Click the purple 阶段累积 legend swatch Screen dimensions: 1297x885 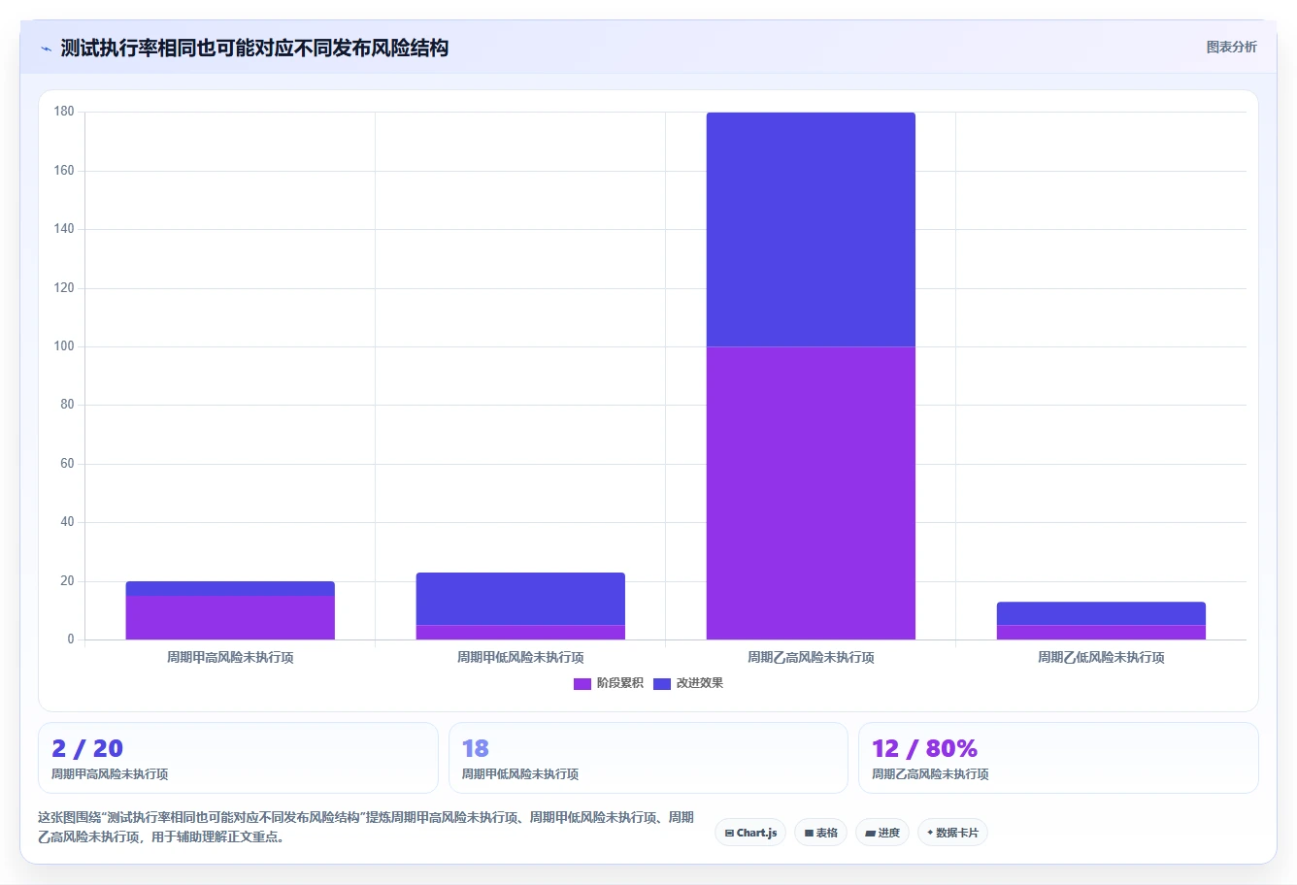[x=582, y=684]
